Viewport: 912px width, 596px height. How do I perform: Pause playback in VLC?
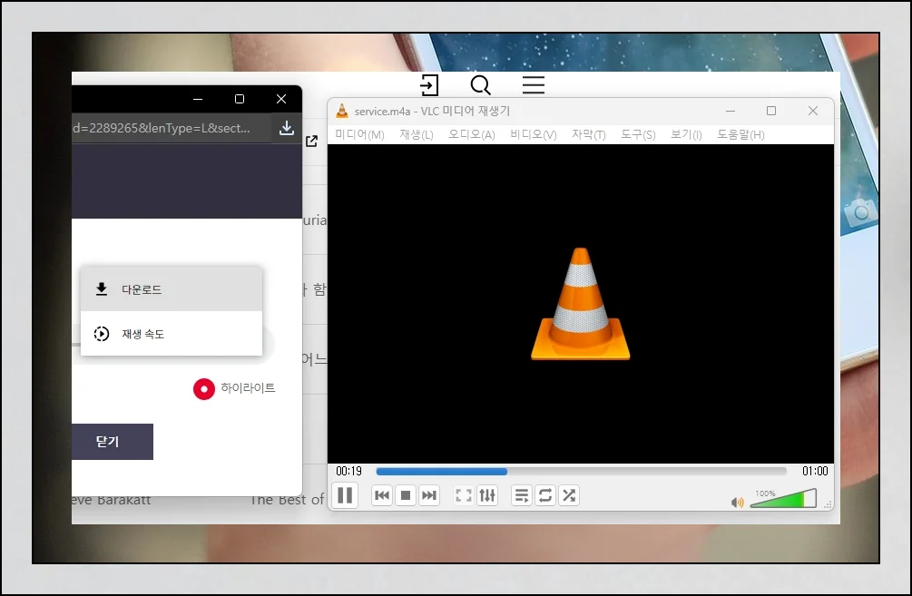coord(345,495)
